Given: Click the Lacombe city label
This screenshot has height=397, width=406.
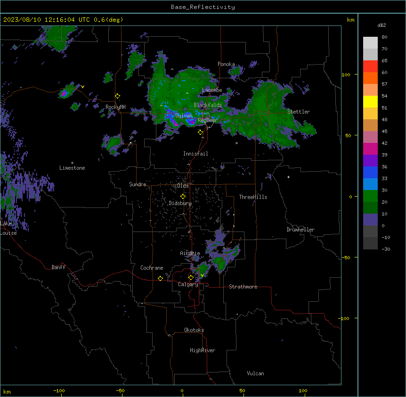Looking at the screenshot, I should click(212, 90).
